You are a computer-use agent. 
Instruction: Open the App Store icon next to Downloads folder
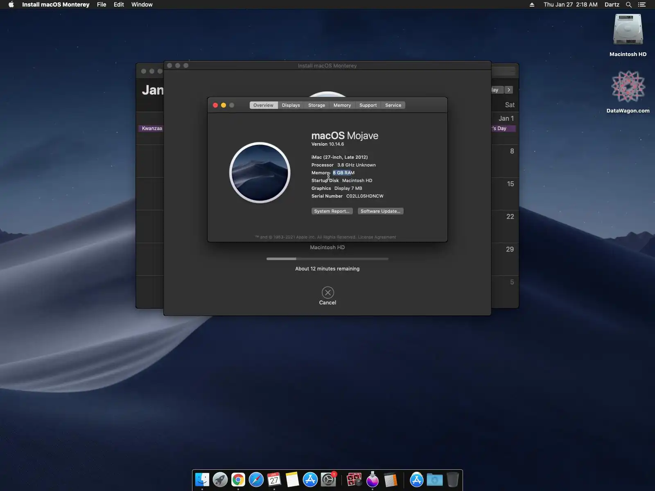416,480
